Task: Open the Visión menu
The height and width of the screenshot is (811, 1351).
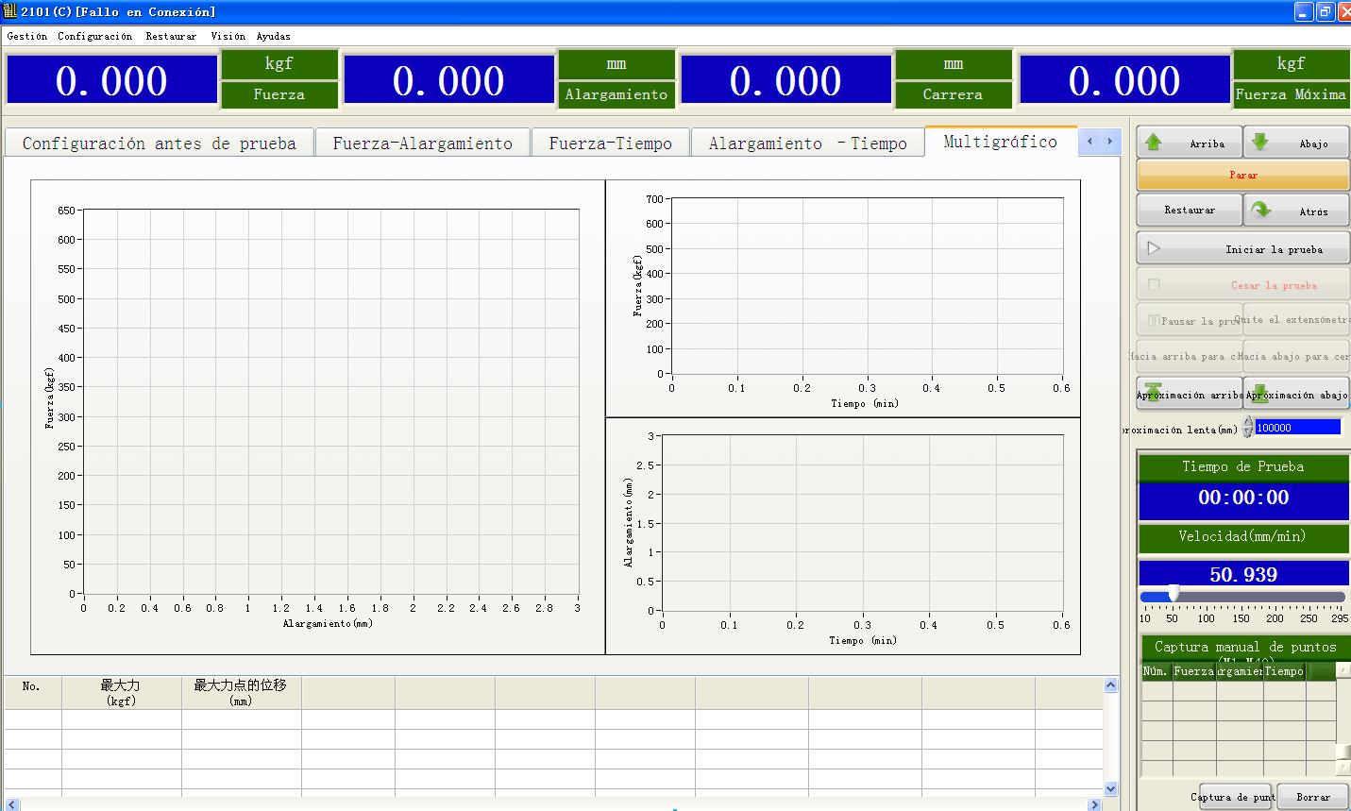Action: [228, 36]
